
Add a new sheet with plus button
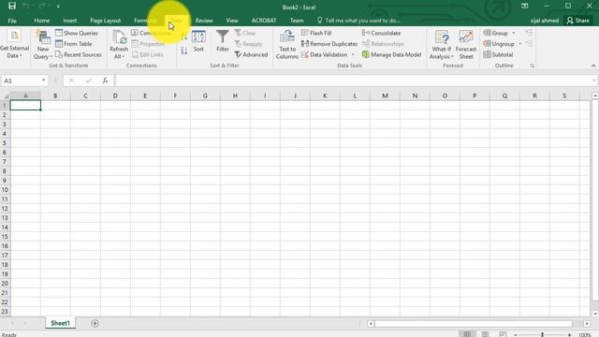95,324
